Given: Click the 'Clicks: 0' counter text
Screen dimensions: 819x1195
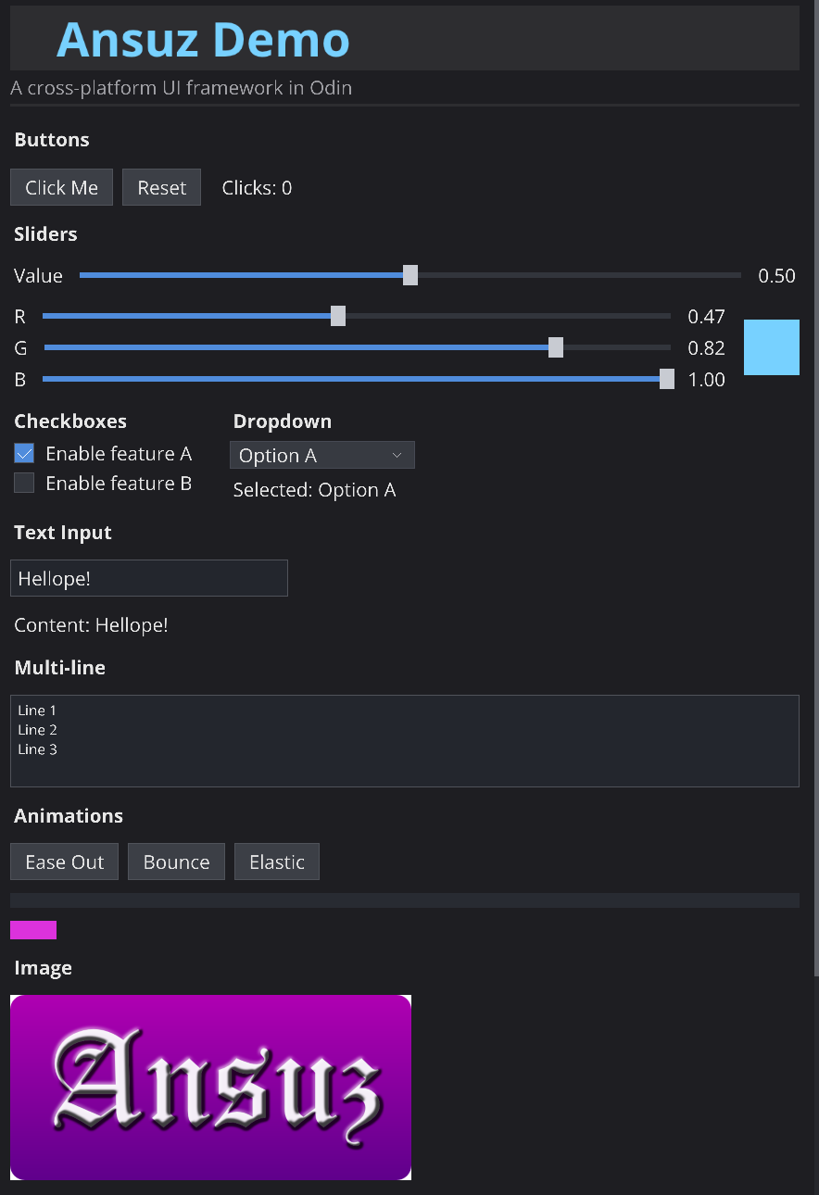Looking at the screenshot, I should (257, 188).
